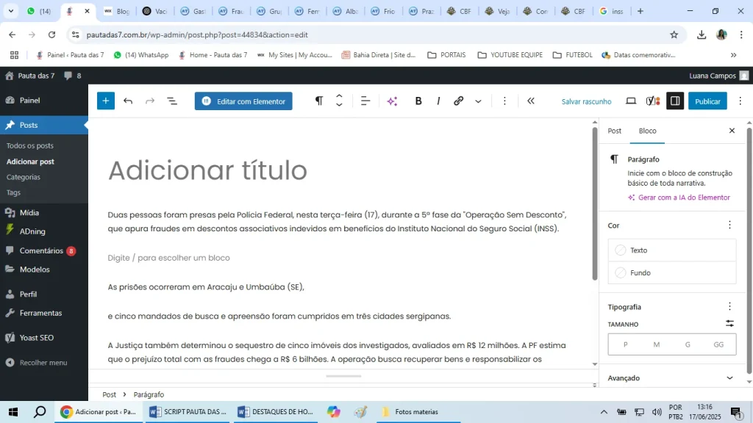The width and height of the screenshot is (753, 423).
Task: Open Categorias submenu item
Action: [x=23, y=177]
